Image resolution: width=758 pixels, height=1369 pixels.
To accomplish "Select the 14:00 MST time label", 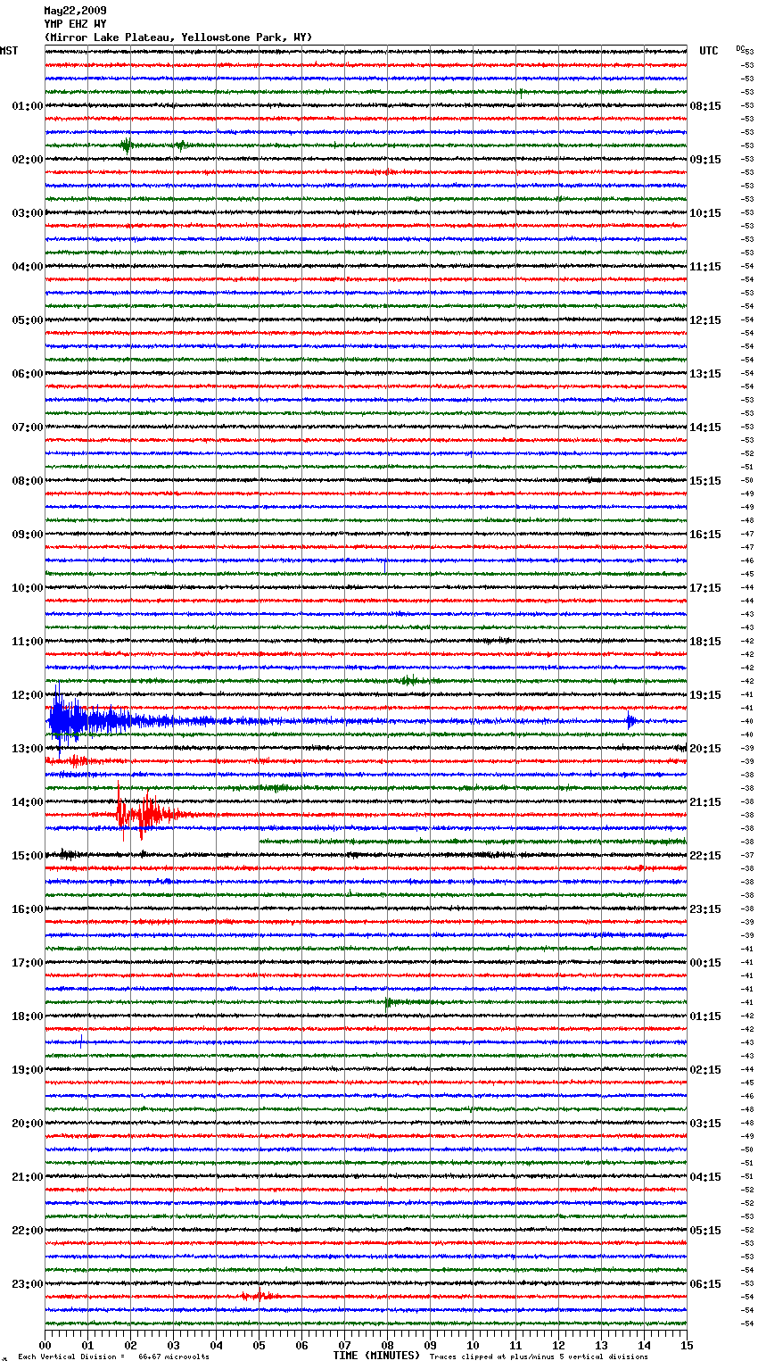I will coord(27,802).
